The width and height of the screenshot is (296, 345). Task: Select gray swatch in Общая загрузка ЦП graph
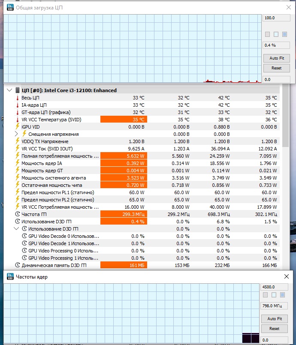(x=267, y=34)
